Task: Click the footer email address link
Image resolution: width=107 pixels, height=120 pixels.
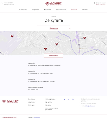Action: pos(90,106)
